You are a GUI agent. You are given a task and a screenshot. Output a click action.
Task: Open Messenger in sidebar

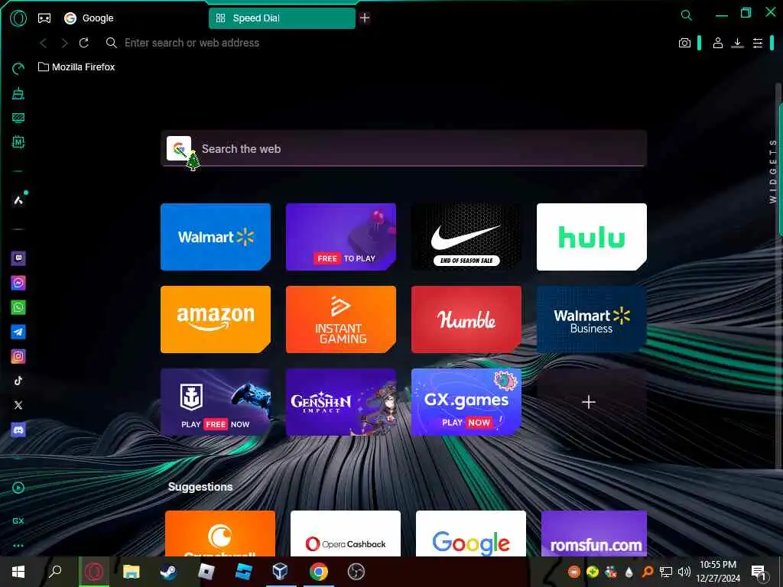click(x=18, y=283)
